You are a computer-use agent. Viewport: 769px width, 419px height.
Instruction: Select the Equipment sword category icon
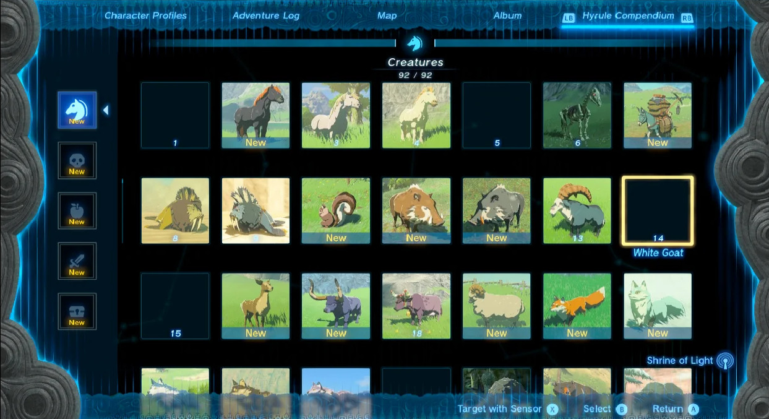pyautogui.click(x=77, y=261)
